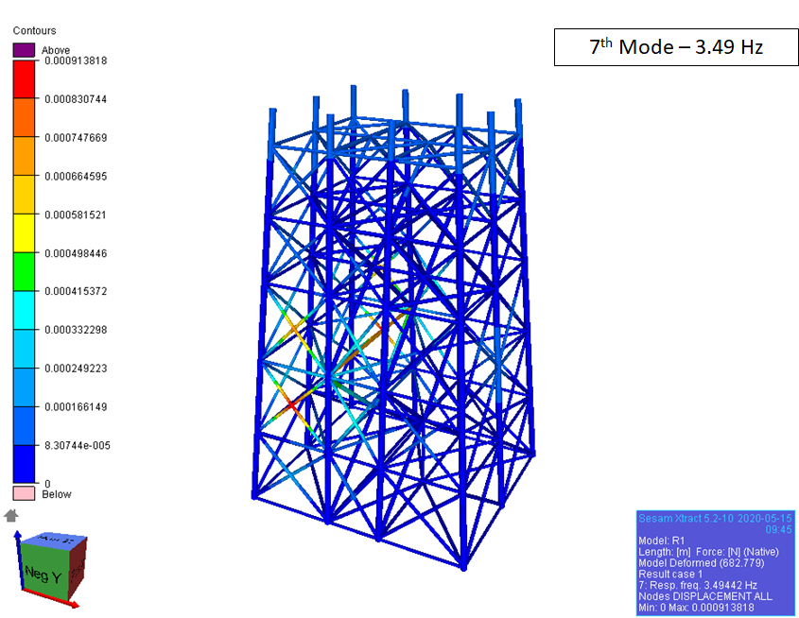Pick the green band in contour legend
Viewport: 799px width, 618px height.
click(24, 272)
